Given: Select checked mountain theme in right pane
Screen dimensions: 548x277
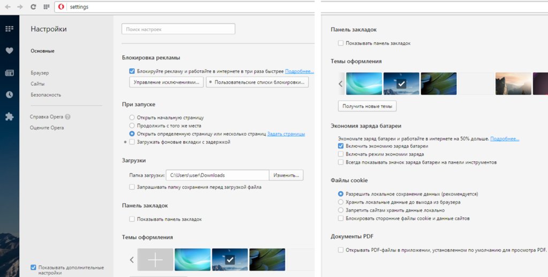Looking at the screenshot, I should (401, 84).
